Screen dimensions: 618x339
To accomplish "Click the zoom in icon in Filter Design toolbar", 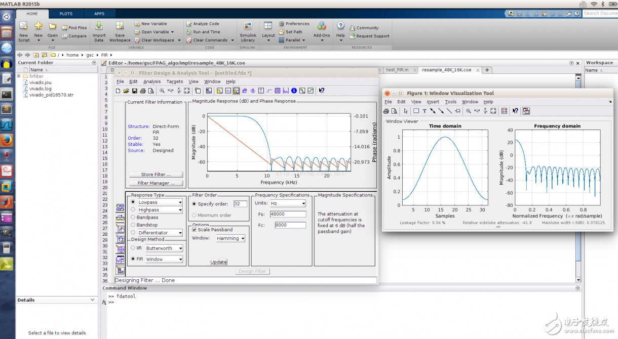I will [x=162, y=91].
